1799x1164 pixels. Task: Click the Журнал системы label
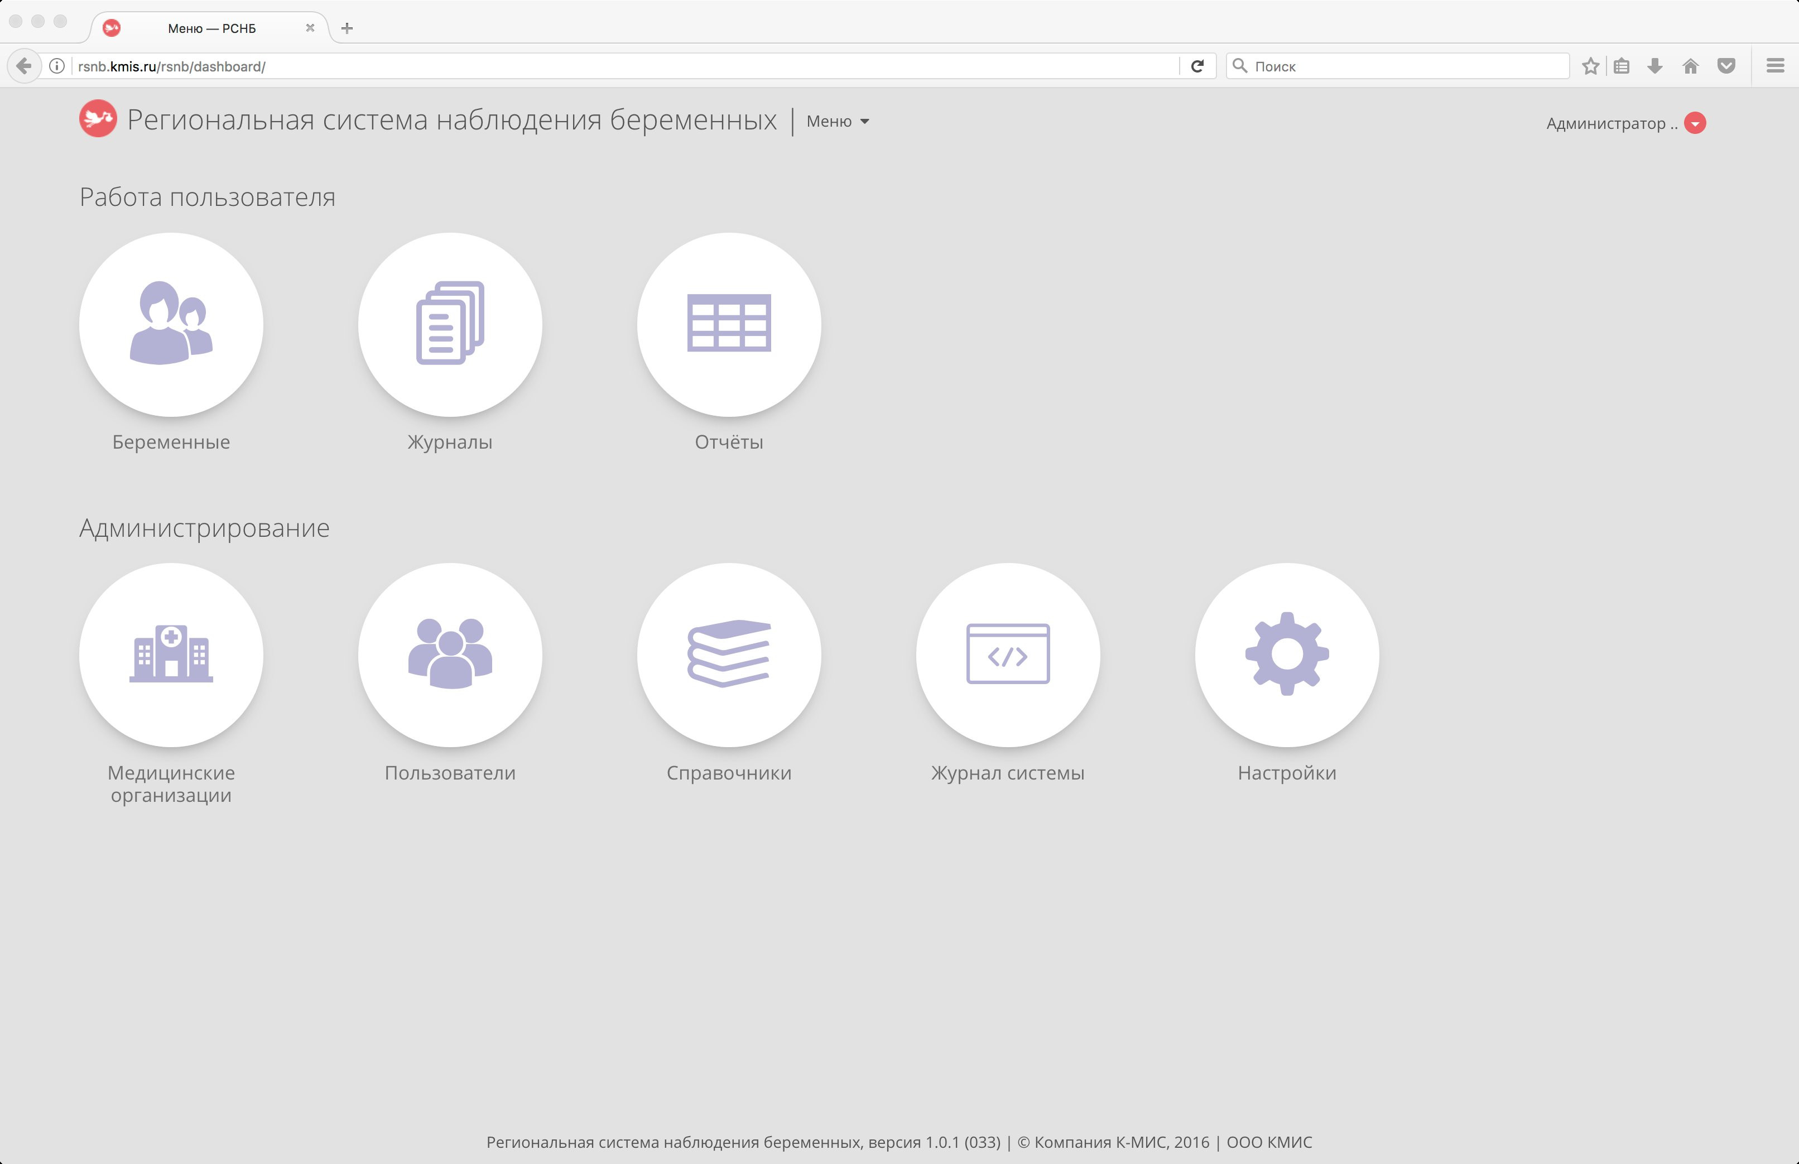click(1008, 773)
